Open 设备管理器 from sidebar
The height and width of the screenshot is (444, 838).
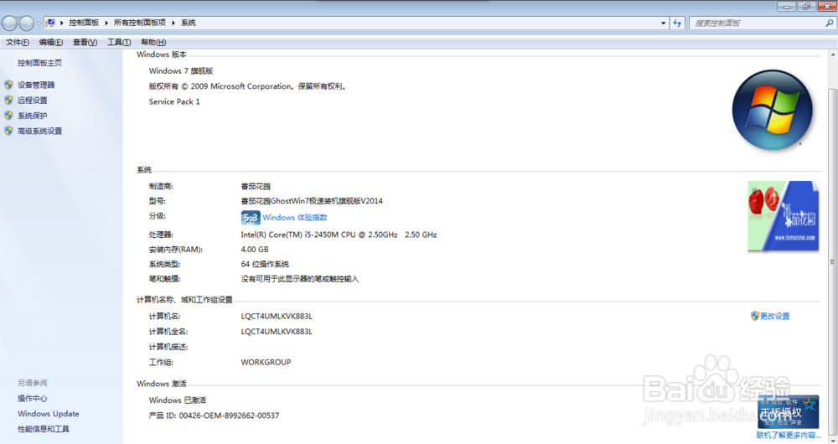click(36, 85)
